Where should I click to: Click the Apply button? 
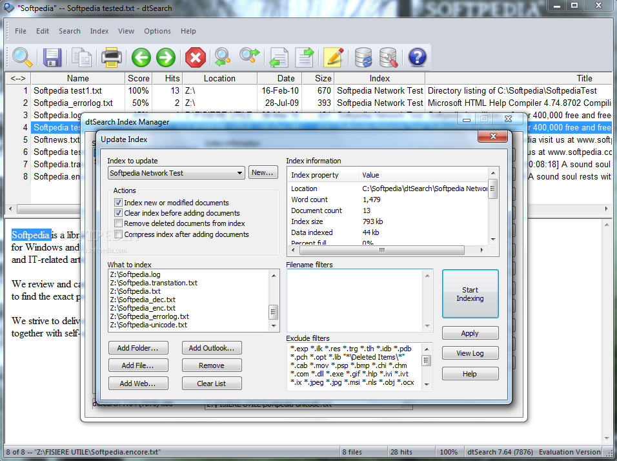(470, 333)
